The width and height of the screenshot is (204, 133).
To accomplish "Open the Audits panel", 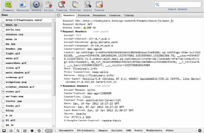I will click(88, 6).
